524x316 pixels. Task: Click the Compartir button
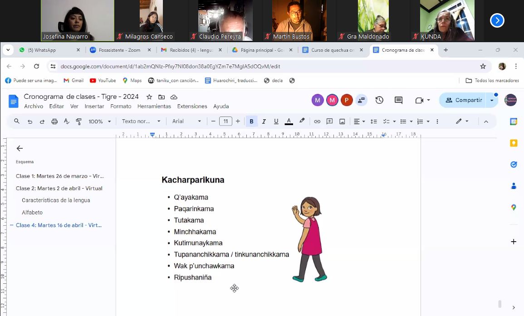(463, 100)
